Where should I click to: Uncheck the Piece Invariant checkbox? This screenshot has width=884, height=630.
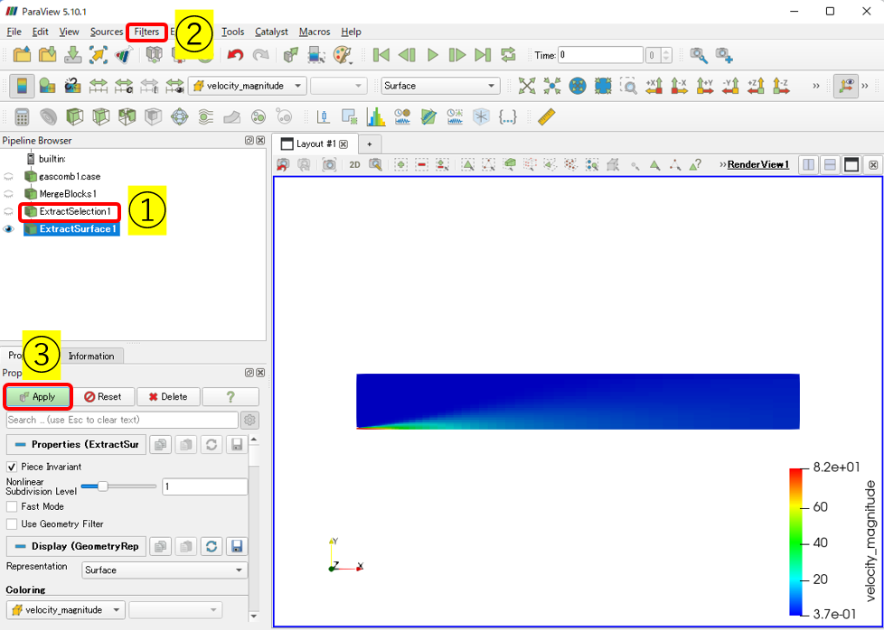click(x=12, y=467)
